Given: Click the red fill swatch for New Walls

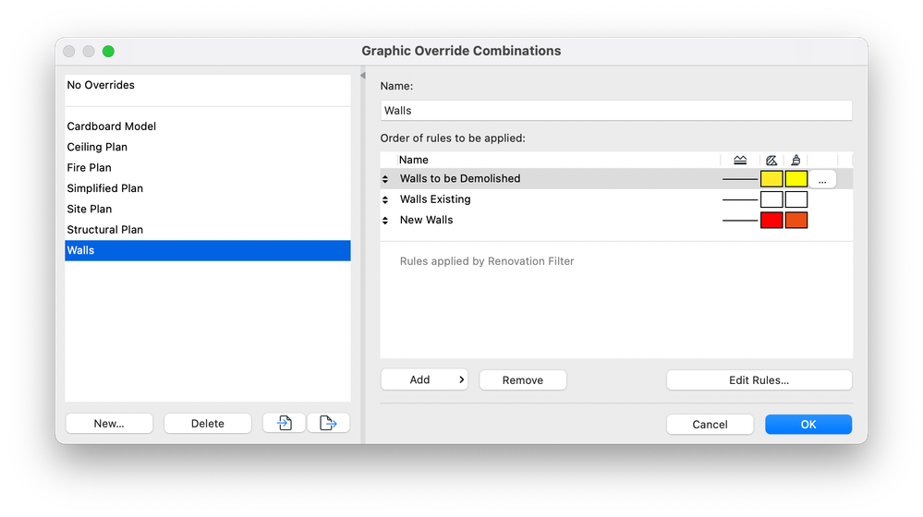Looking at the screenshot, I should 771,221.
